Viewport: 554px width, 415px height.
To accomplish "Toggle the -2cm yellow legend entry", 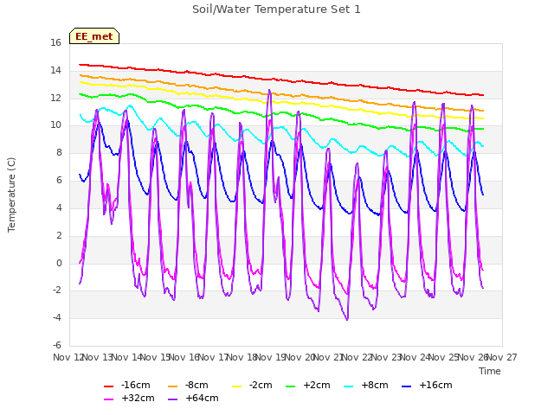I will [x=252, y=385].
